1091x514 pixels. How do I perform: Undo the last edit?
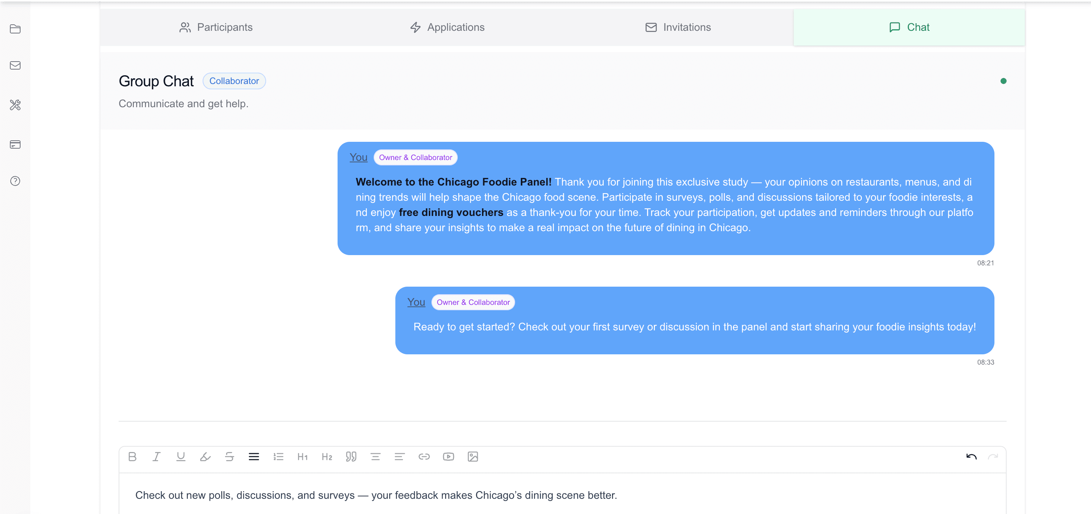971,457
